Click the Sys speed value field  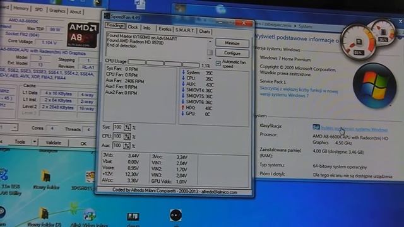point(118,127)
